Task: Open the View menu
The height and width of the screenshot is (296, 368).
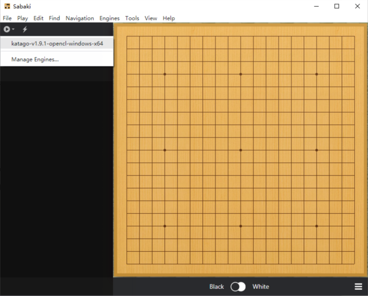Action: pyautogui.click(x=151, y=18)
